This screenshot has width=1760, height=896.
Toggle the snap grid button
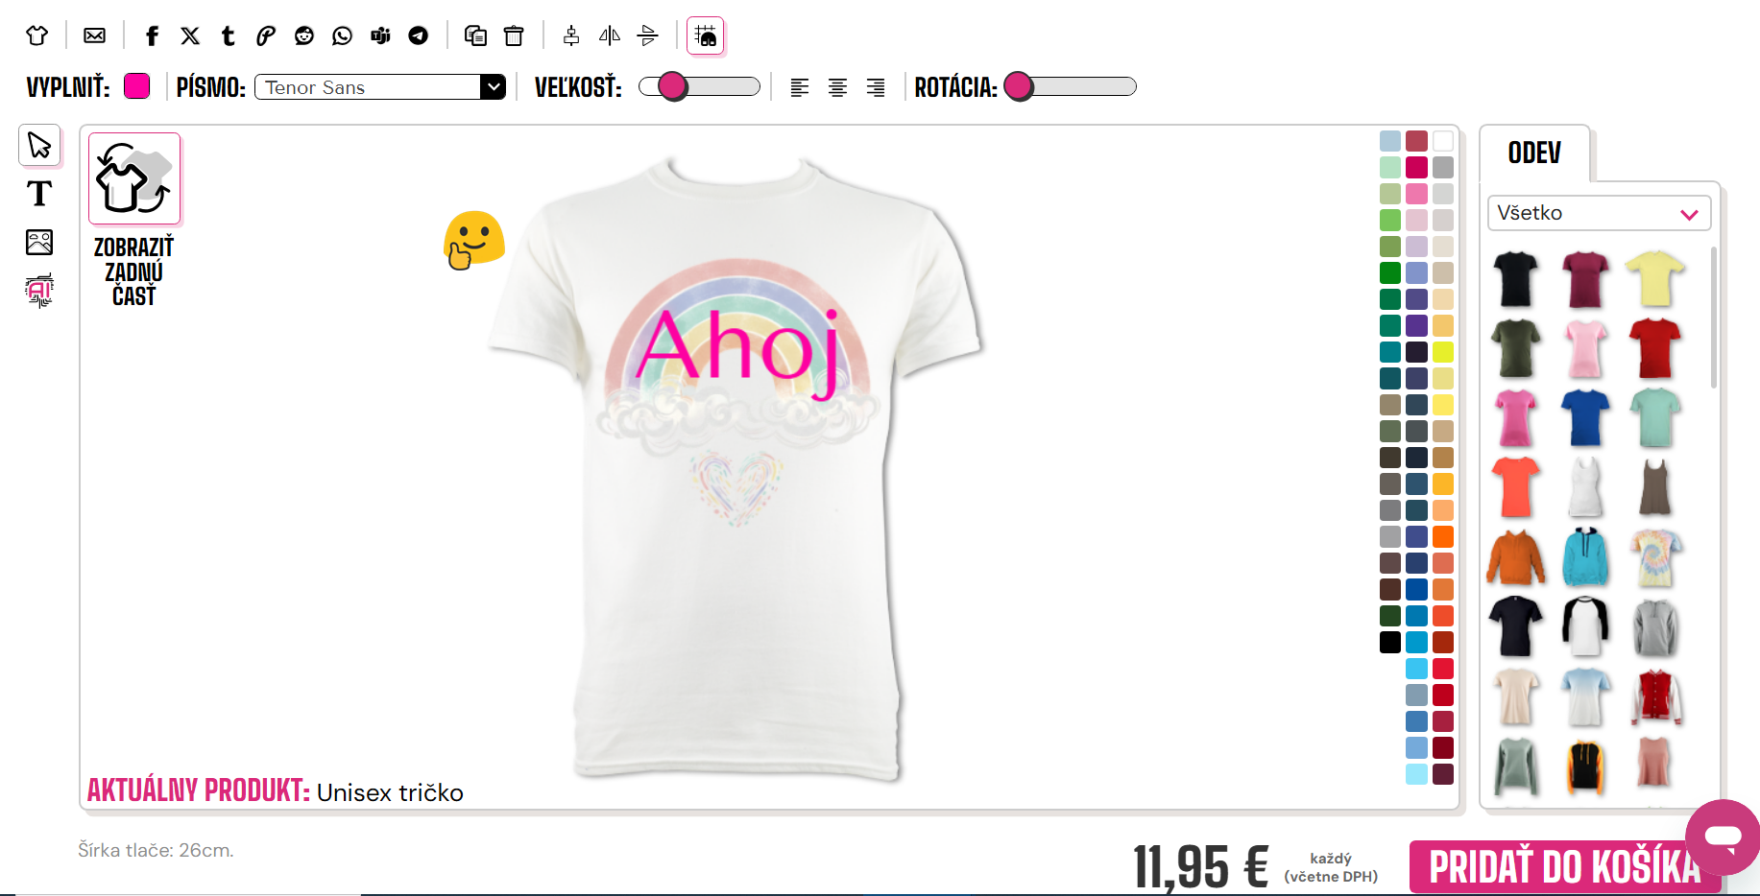point(706,36)
